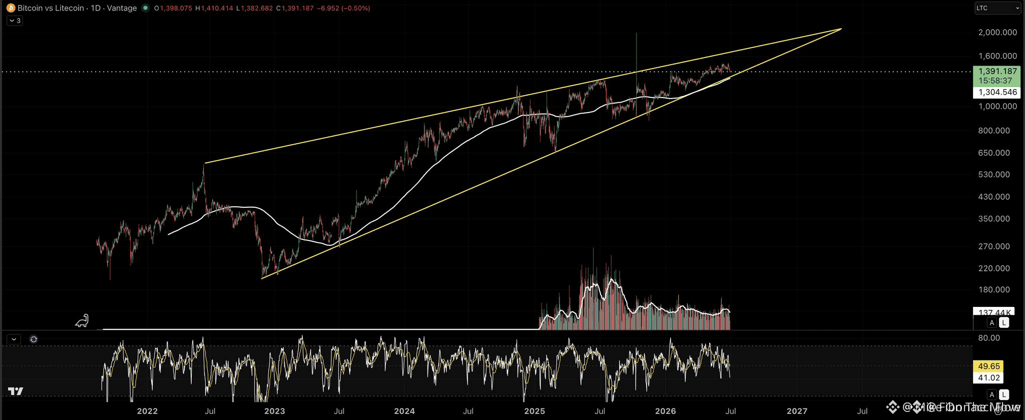Toggle log scale L on the RSI pane
Viewport: 1025px width, 420px height.
pos(1004,394)
